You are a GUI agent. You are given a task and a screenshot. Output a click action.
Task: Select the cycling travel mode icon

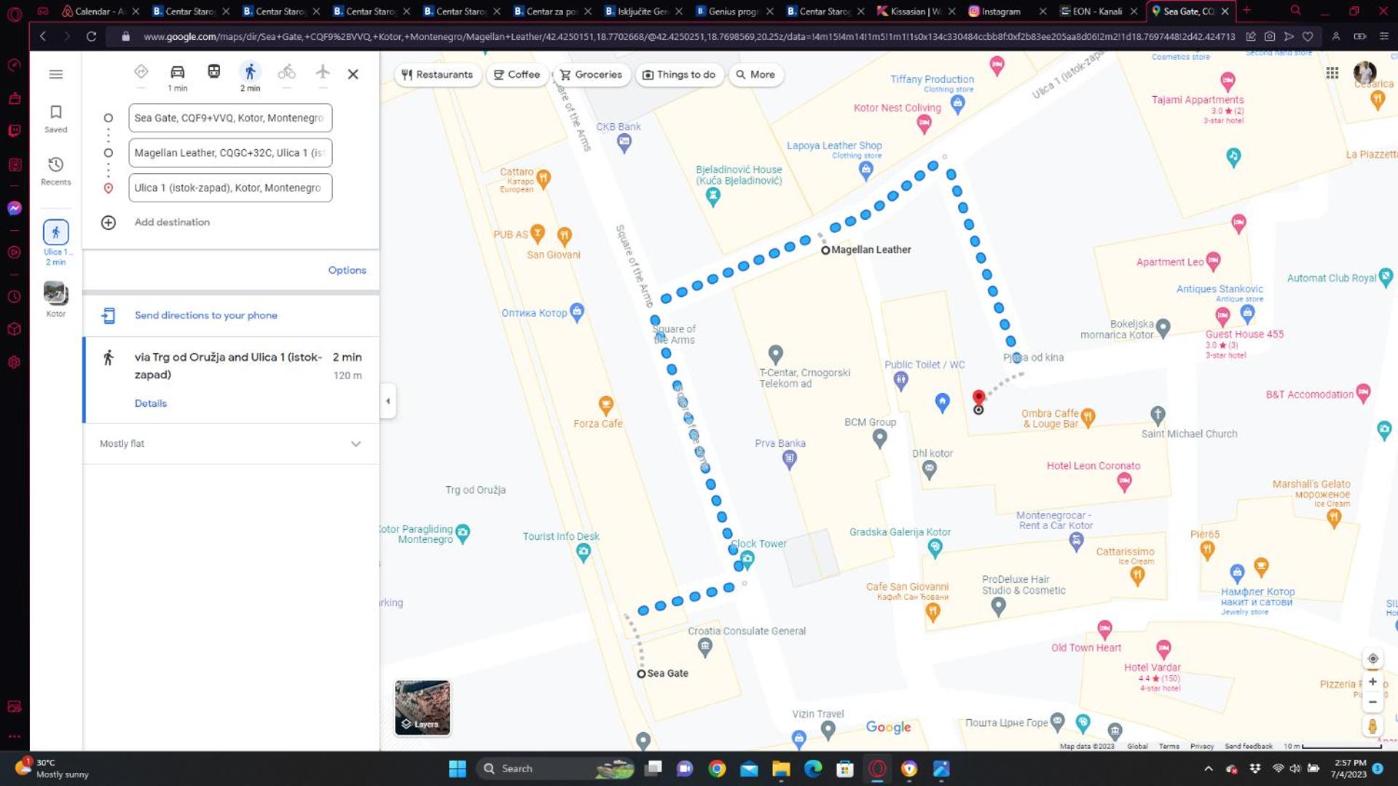[286, 72]
